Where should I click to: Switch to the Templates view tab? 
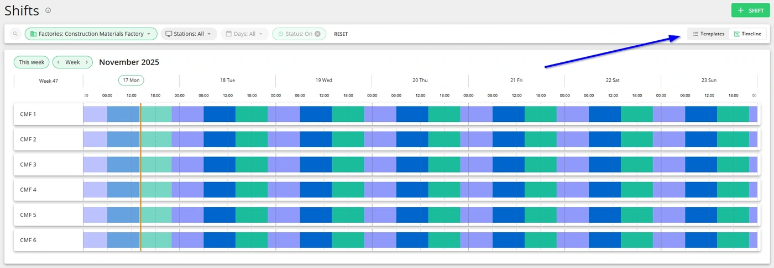coord(708,34)
